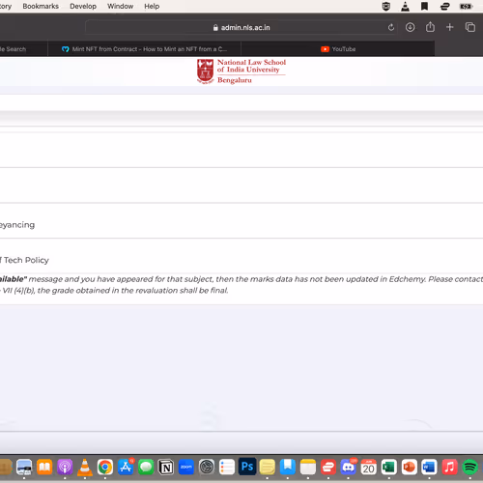Open the Music app in dock
This screenshot has width=483, height=483.
pos(449,467)
